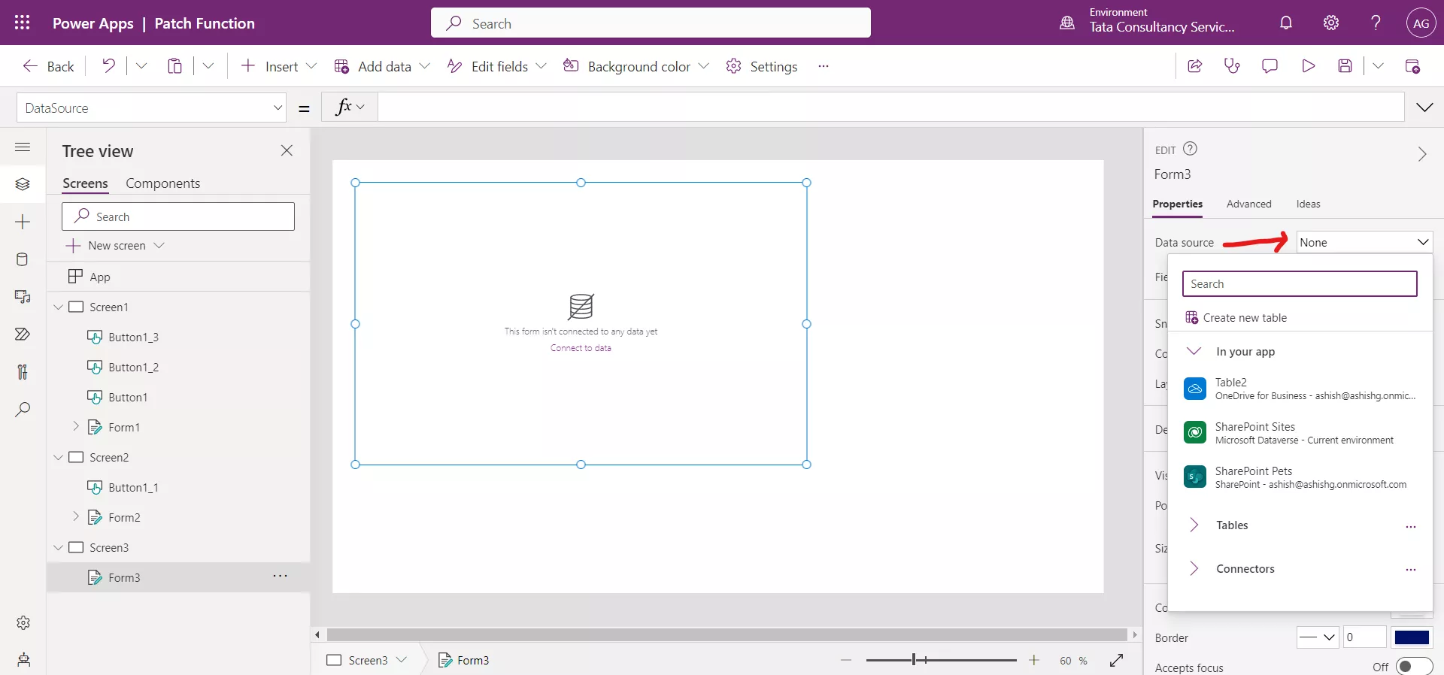Switch to the Components tab
Viewport: 1444px width, 675px height.
[162, 183]
